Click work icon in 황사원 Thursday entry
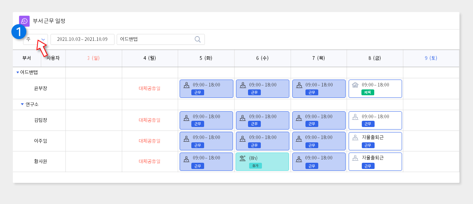Screen dimensions: 473x204 (x=299, y=158)
